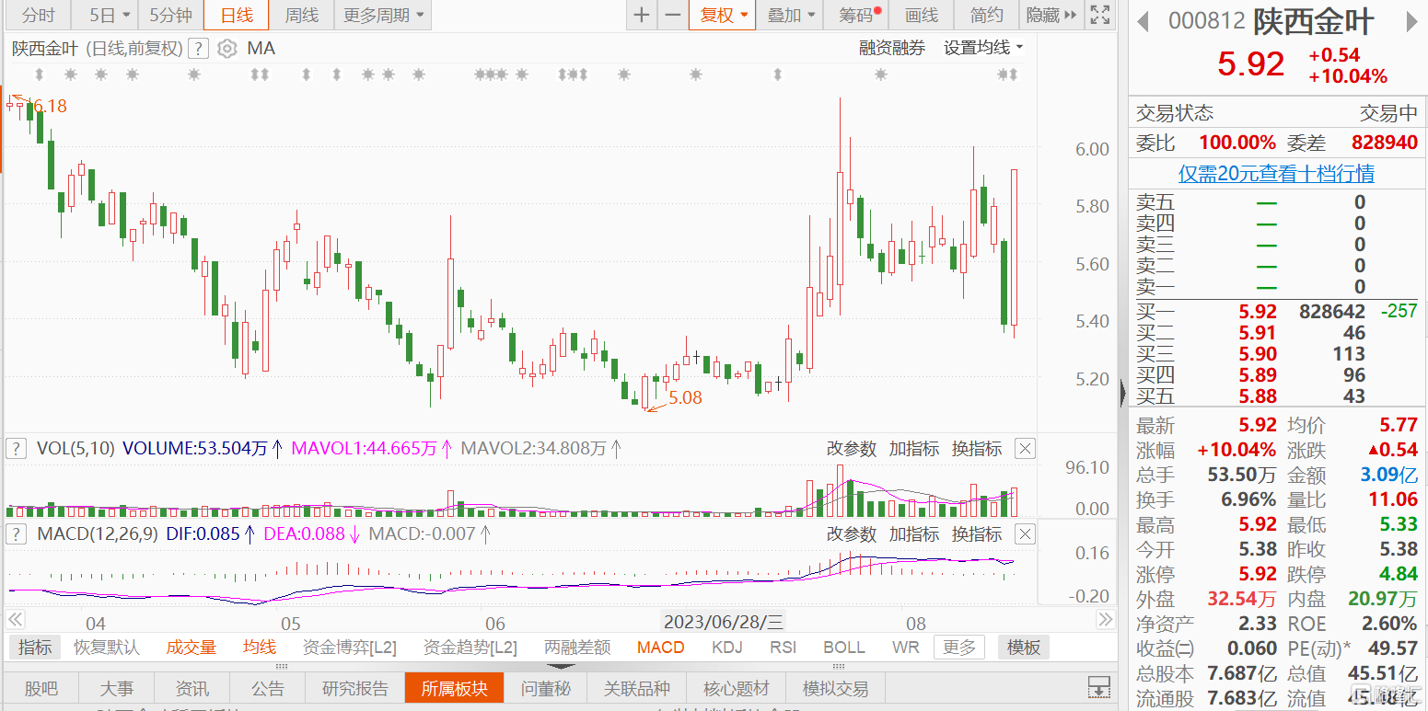Toggle 融资融券 margin overlay
The height and width of the screenshot is (711, 1428).
point(892,48)
